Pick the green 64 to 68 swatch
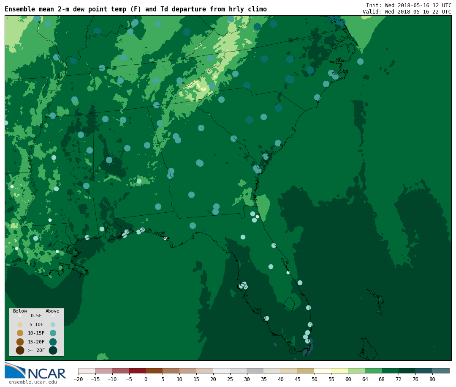The image size is (456, 387). pyautogui.click(x=374, y=371)
